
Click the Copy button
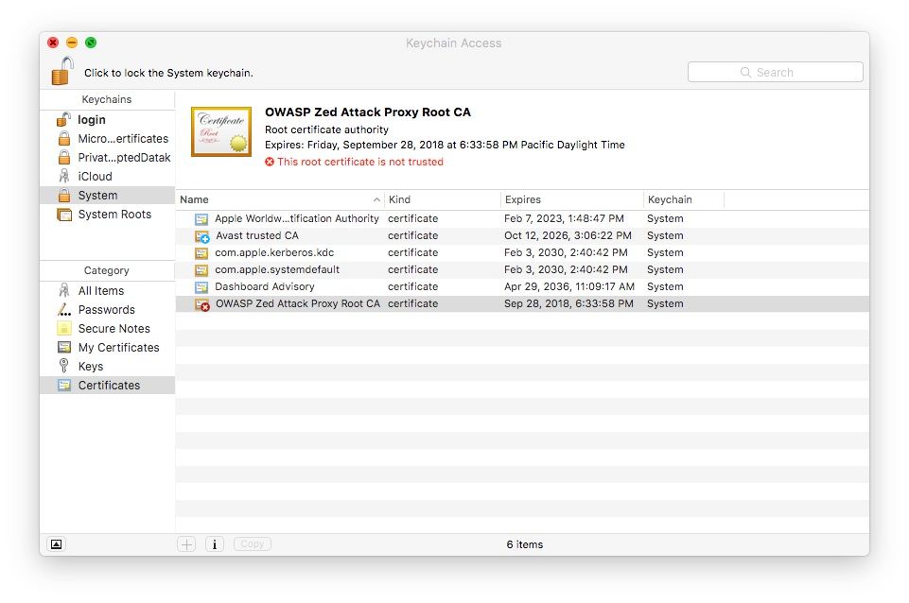(x=253, y=544)
